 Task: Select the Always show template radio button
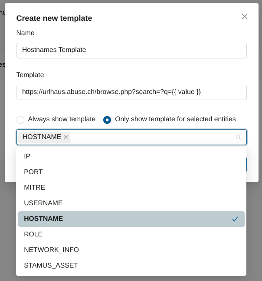pos(20,120)
